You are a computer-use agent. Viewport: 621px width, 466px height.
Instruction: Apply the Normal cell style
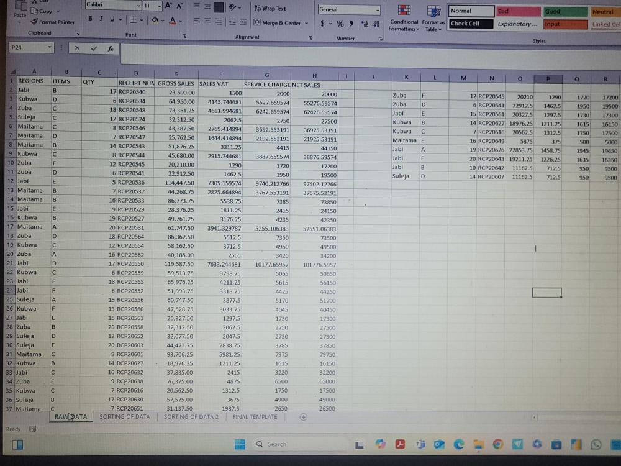(x=471, y=11)
